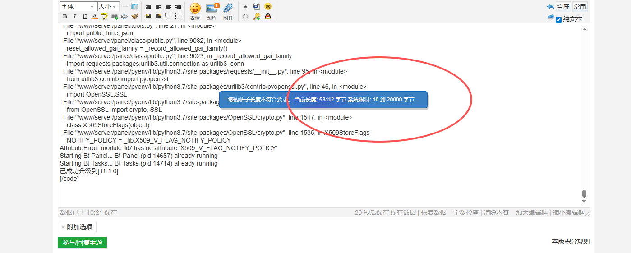Click the QQ penguin icon
The height and width of the screenshot is (253, 631).
tap(268, 16)
